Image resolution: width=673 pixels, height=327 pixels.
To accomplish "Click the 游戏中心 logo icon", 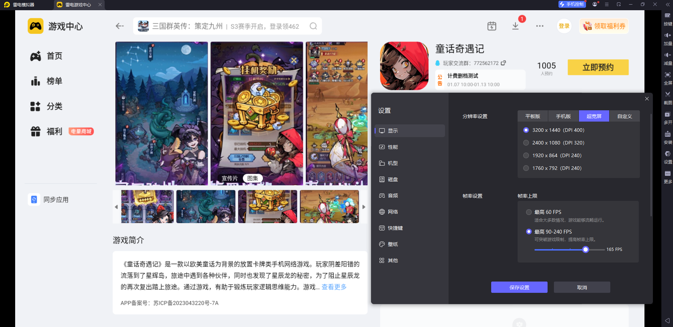I will pos(36,26).
